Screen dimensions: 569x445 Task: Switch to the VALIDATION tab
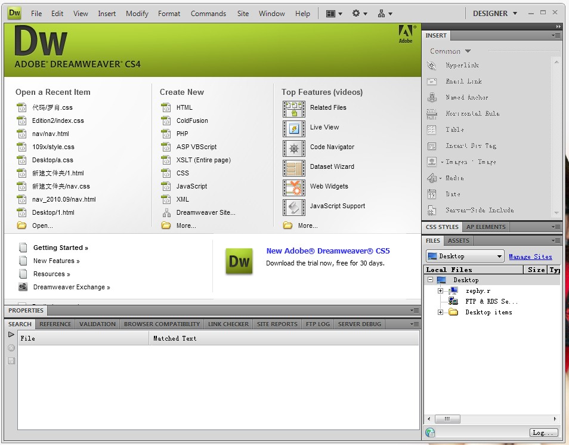pyautogui.click(x=97, y=324)
